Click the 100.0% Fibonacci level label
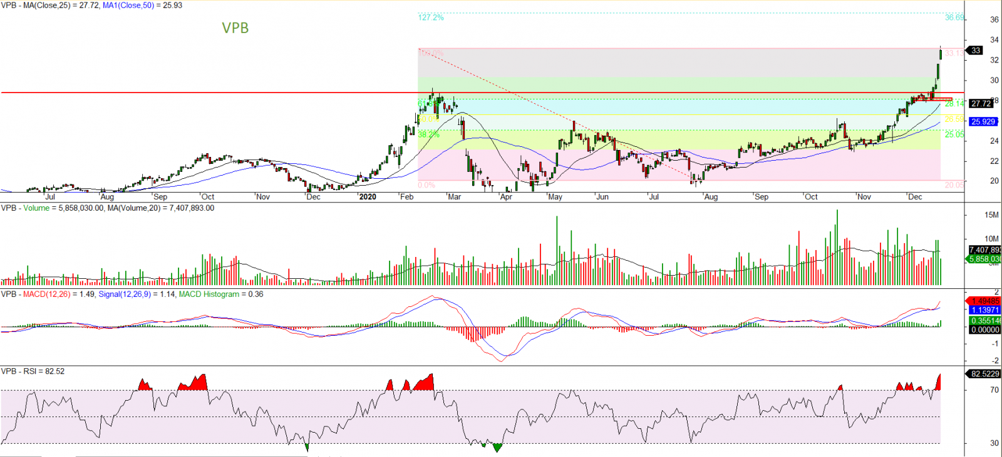The image size is (1002, 457). click(431, 53)
